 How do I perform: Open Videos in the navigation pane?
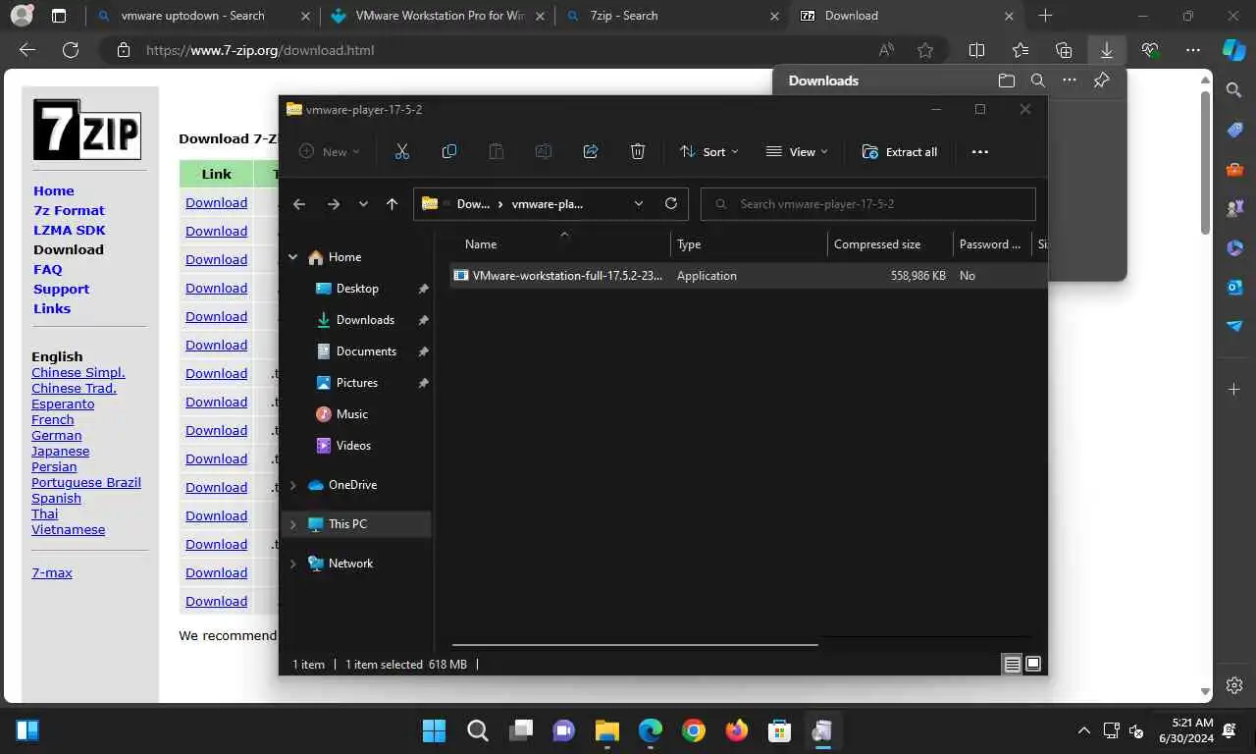353,446
